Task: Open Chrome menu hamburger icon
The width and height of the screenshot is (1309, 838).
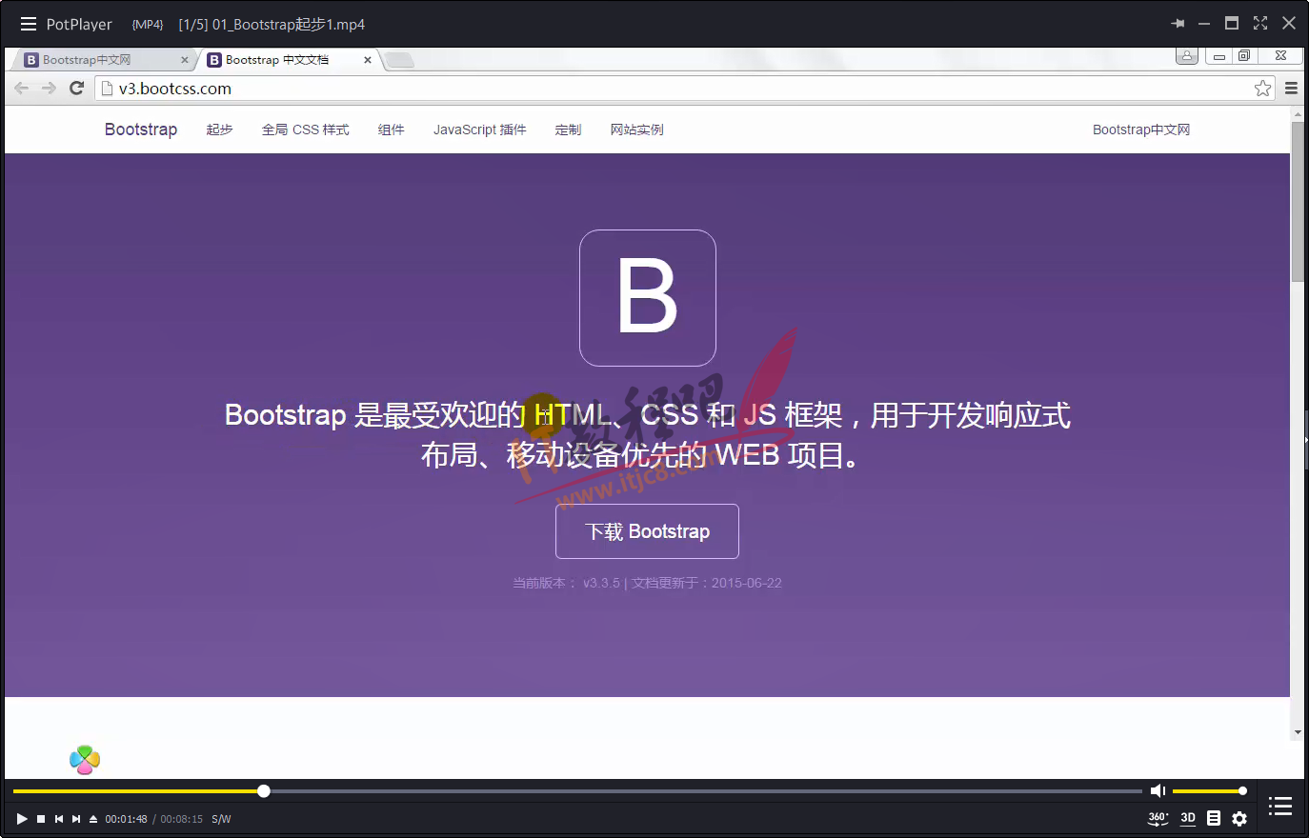Action: (x=1291, y=89)
